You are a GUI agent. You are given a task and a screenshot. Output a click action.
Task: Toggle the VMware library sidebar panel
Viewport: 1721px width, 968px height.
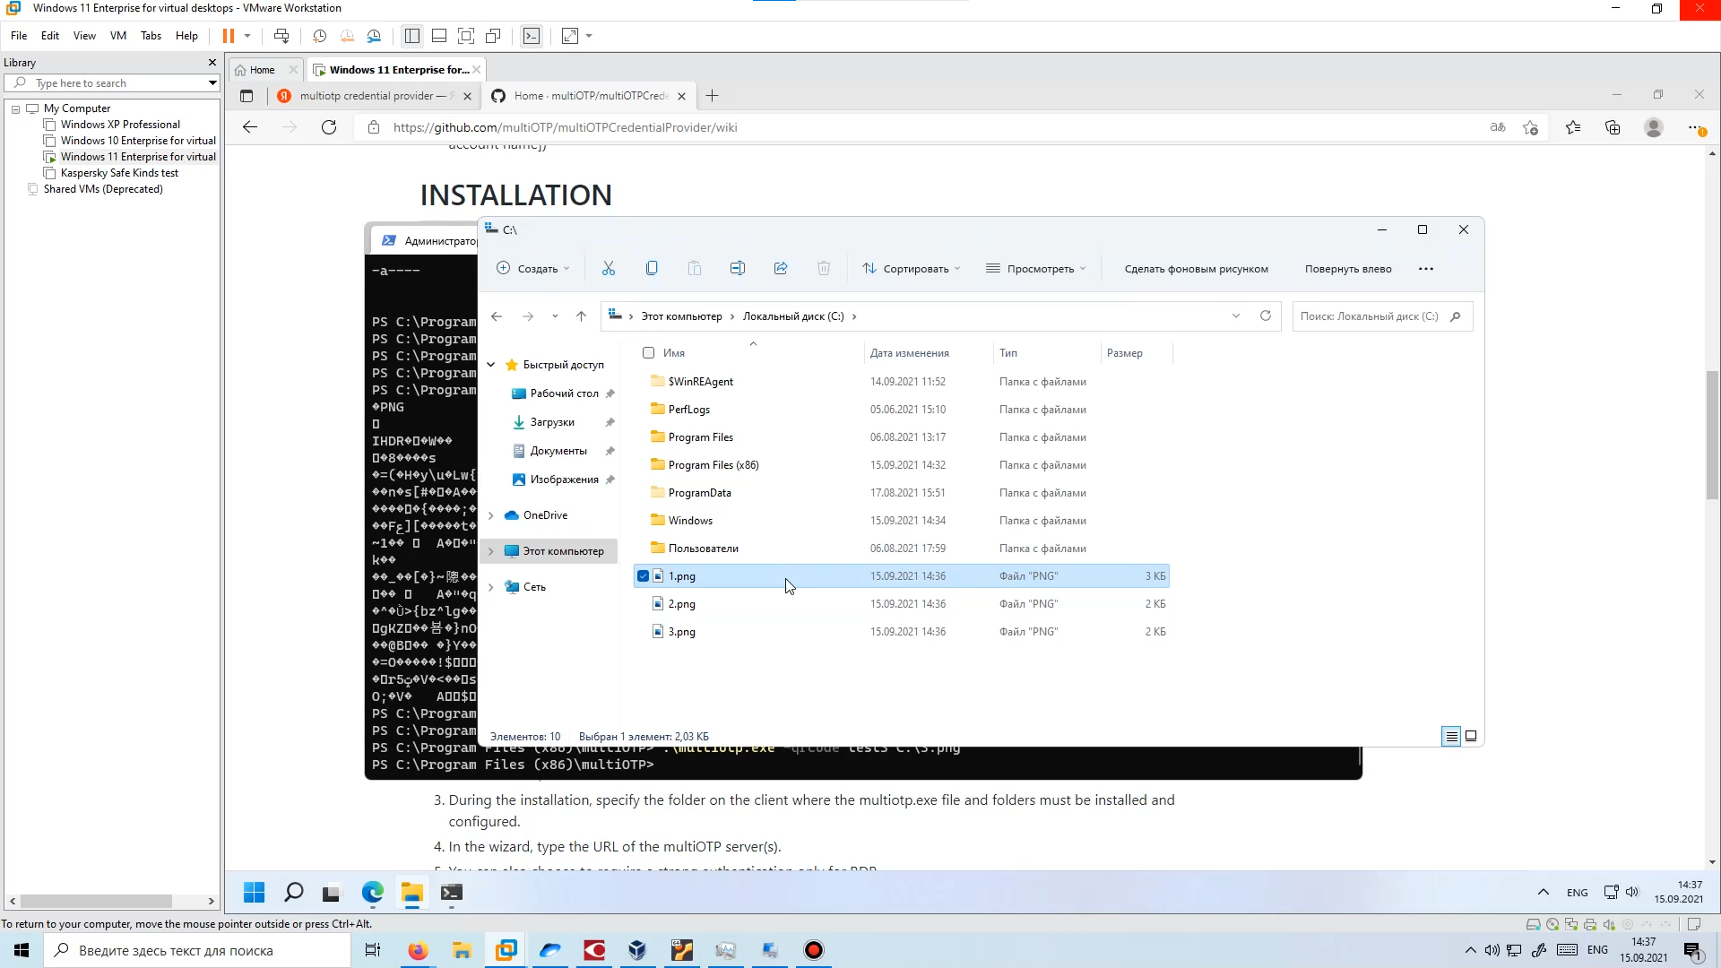[x=411, y=36]
